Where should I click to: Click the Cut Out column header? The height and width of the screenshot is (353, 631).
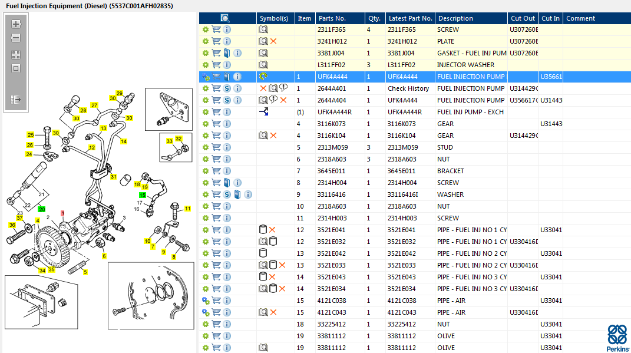click(x=523, y=18)
